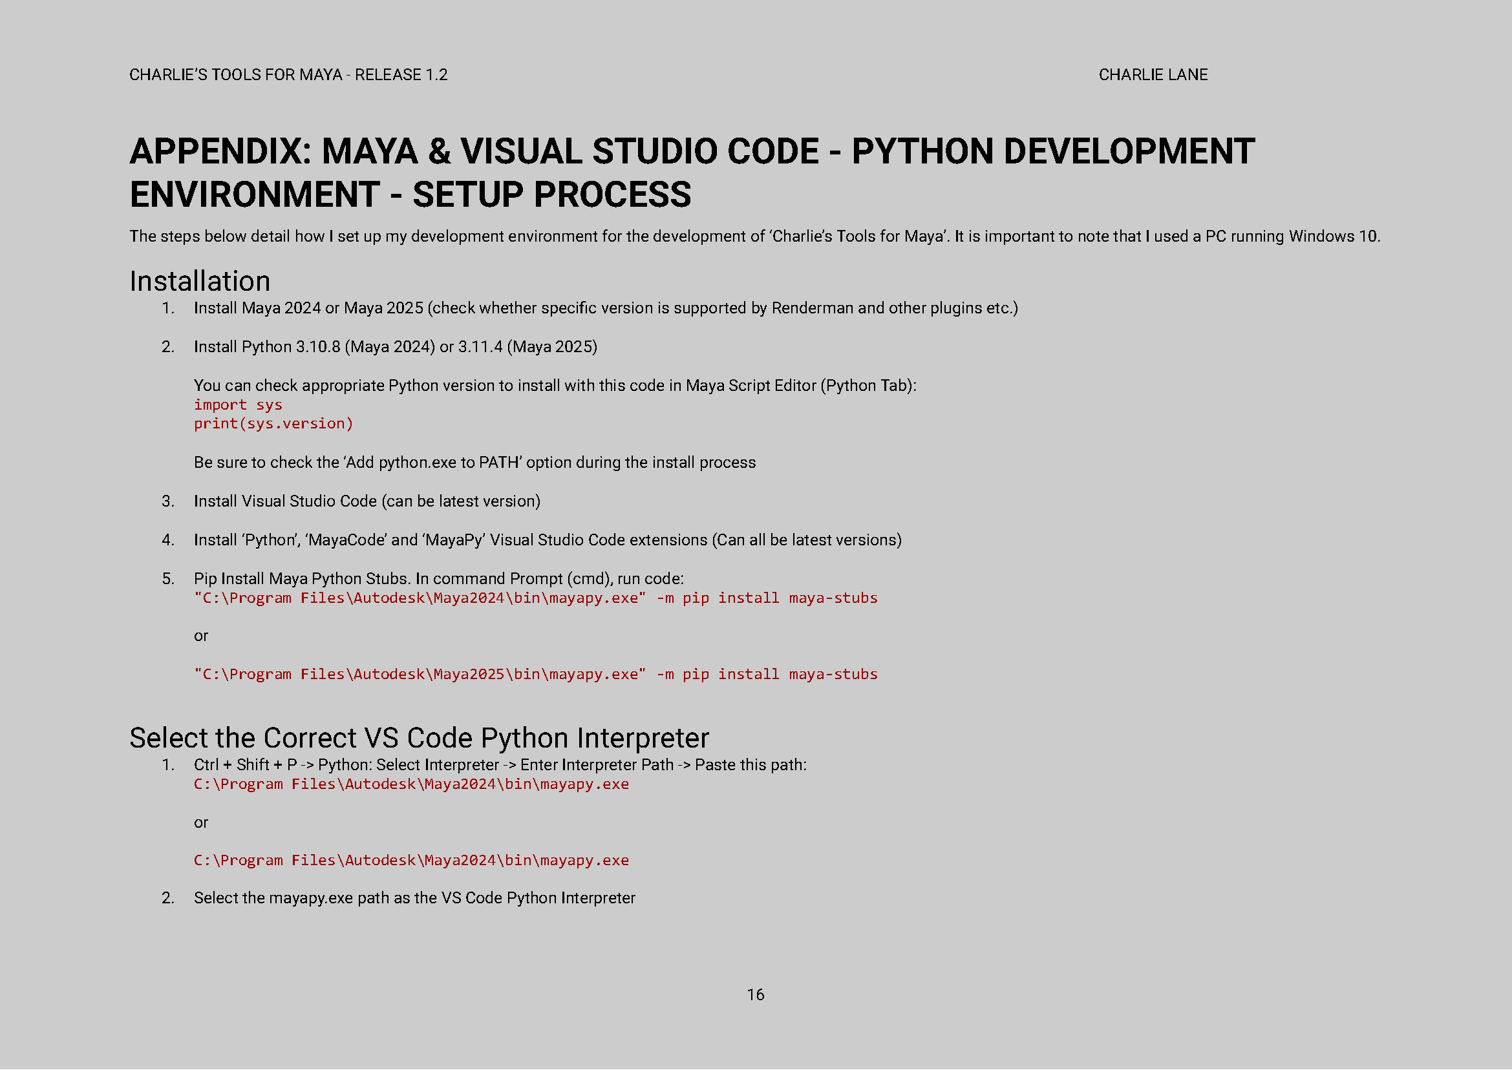The image size is (1512, 1070).
Task: Click the 'Add python.exe to PATH' note line
Action: tap(474, 463)
